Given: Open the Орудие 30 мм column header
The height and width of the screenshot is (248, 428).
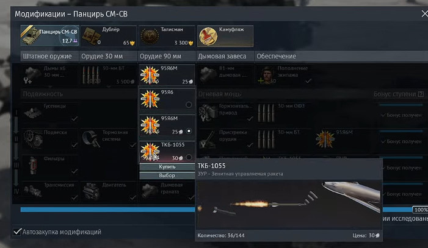Looking at the screenshot, I should (108, 56).
